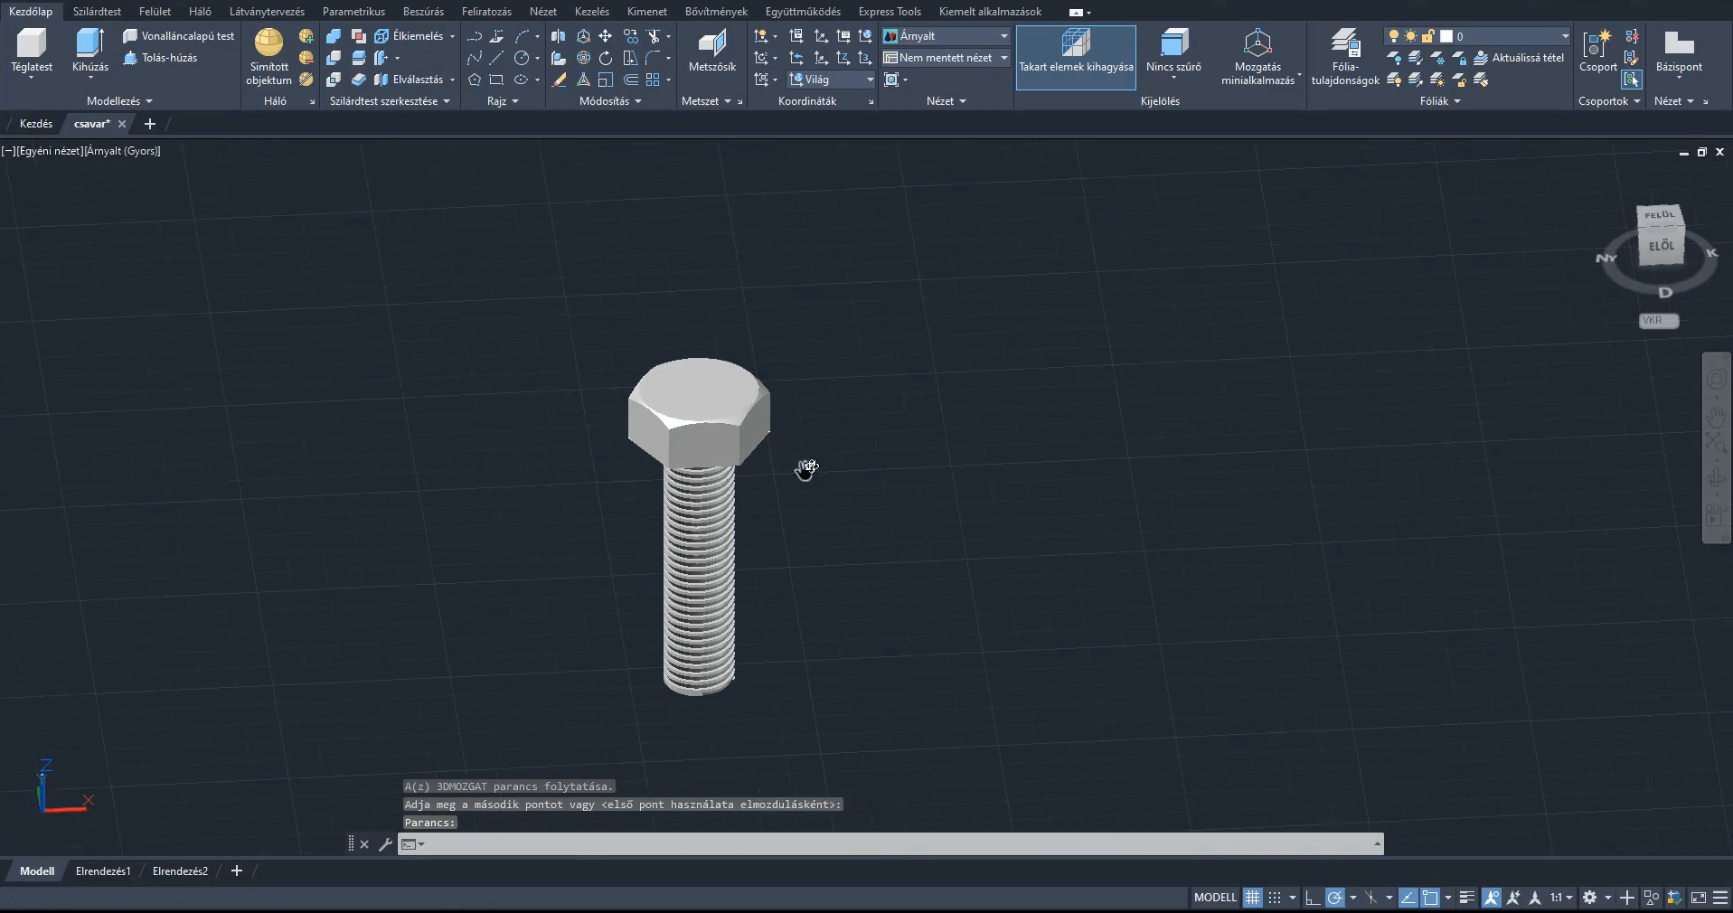Click the FELÜL face of the ViewCube

pyautogui.click(x=1659, y=215)
